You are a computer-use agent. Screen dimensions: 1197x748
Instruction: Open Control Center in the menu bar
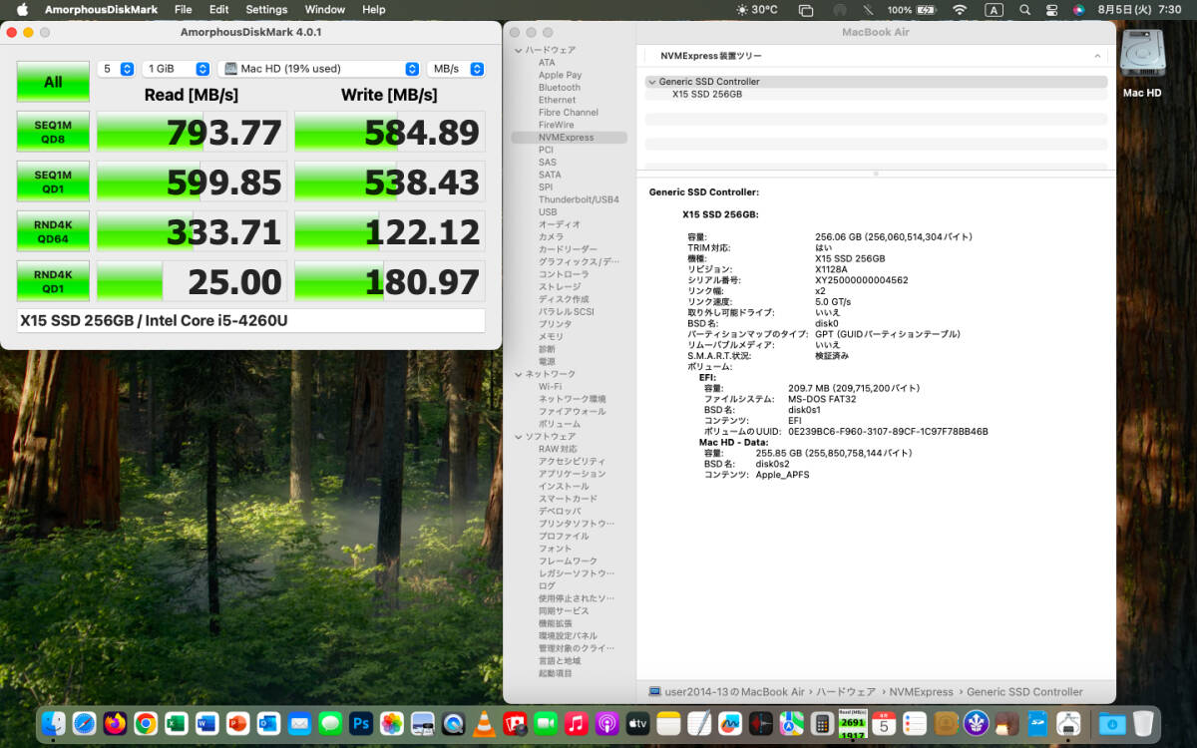(x=1051, y=10)
